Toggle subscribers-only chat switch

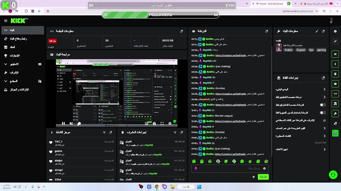323,105
